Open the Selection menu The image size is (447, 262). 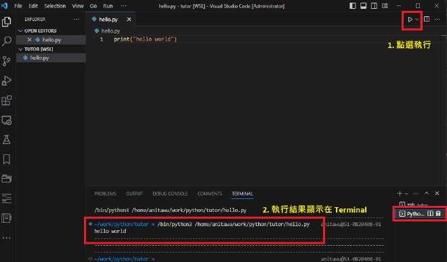point(55,5)
